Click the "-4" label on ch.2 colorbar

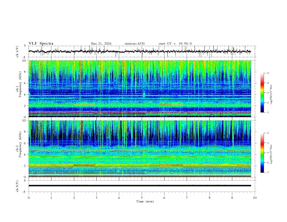point(267,143)
